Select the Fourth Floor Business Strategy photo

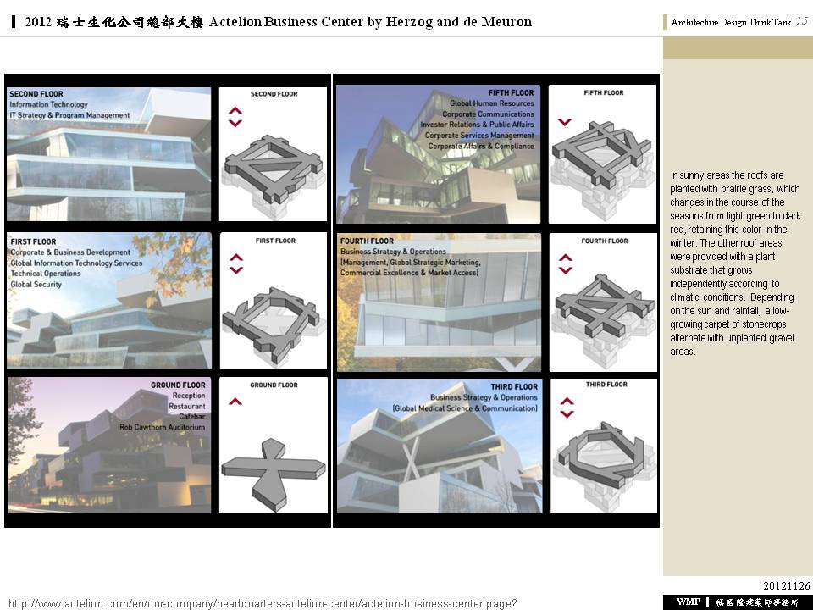pos(439,302)
